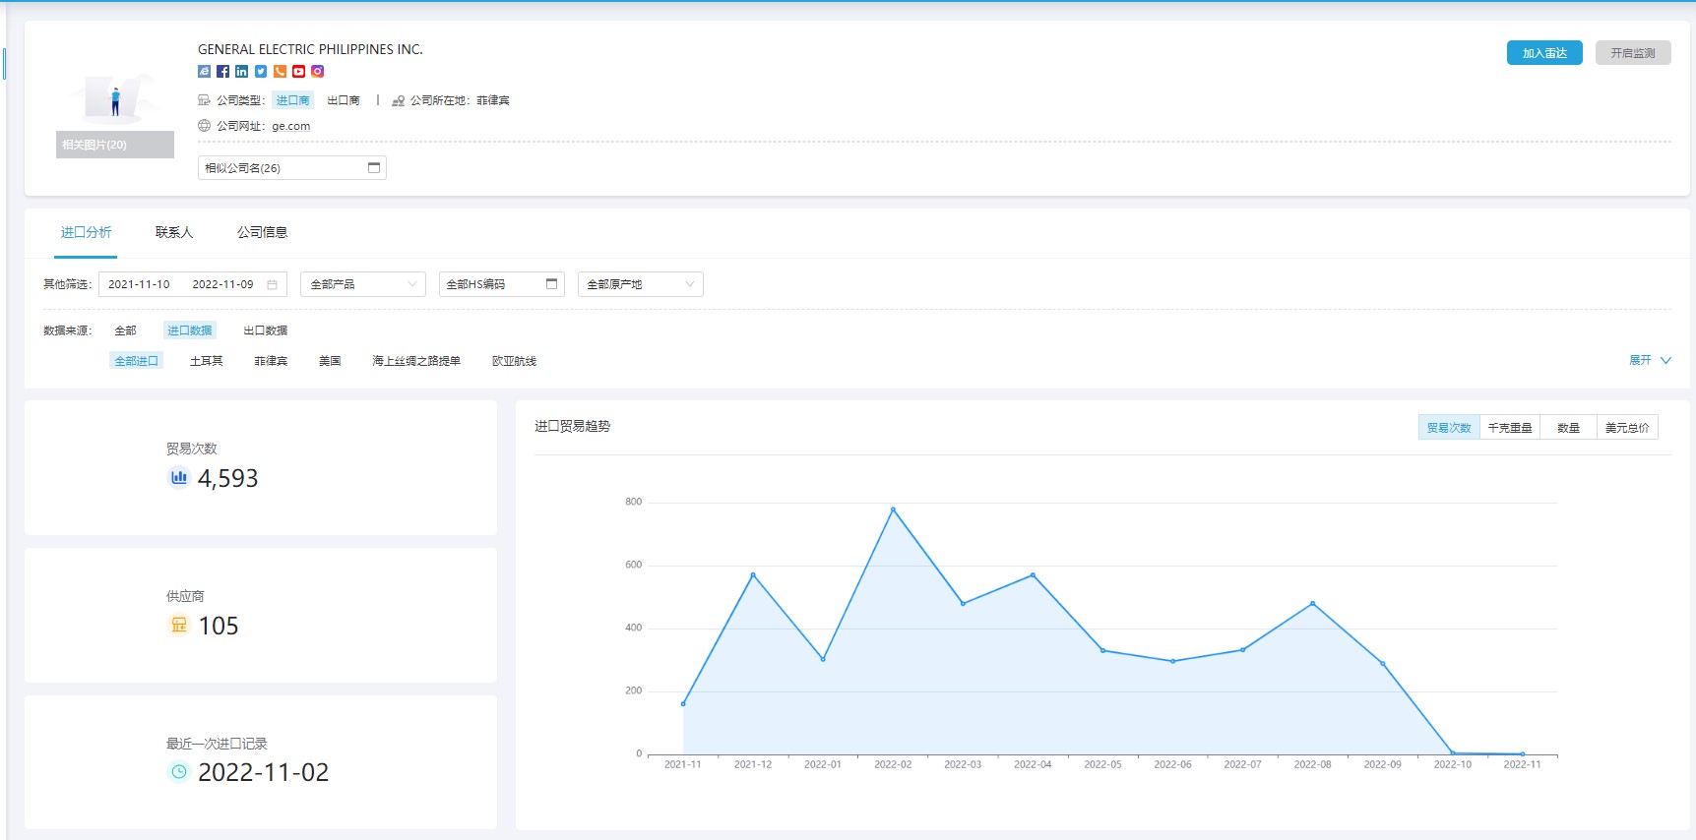
Task: Open the company's Twitter icon
Action: pos(261,72)
